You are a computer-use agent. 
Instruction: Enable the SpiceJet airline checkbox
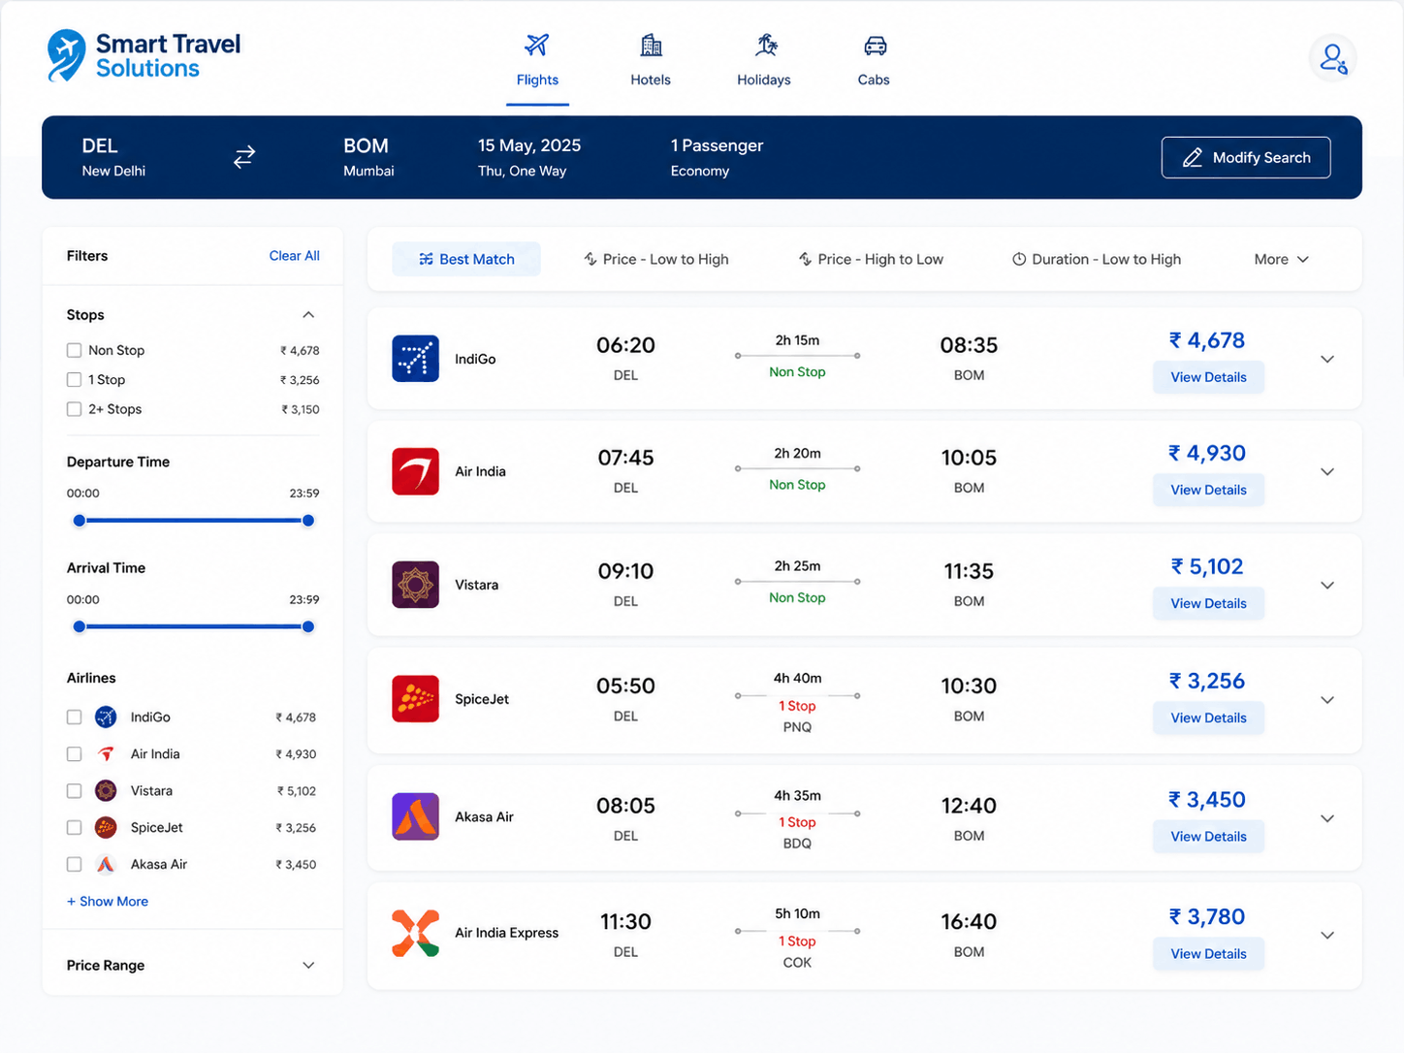point(74,828)
